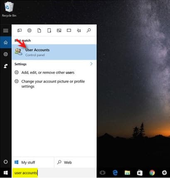Launch Google Chrome from the taskbar
Image resolution: width=170 pixels, height=178 pixels.
click(x=152, y=173)
